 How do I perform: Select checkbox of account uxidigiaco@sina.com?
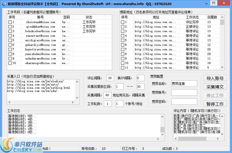(10, 40)
